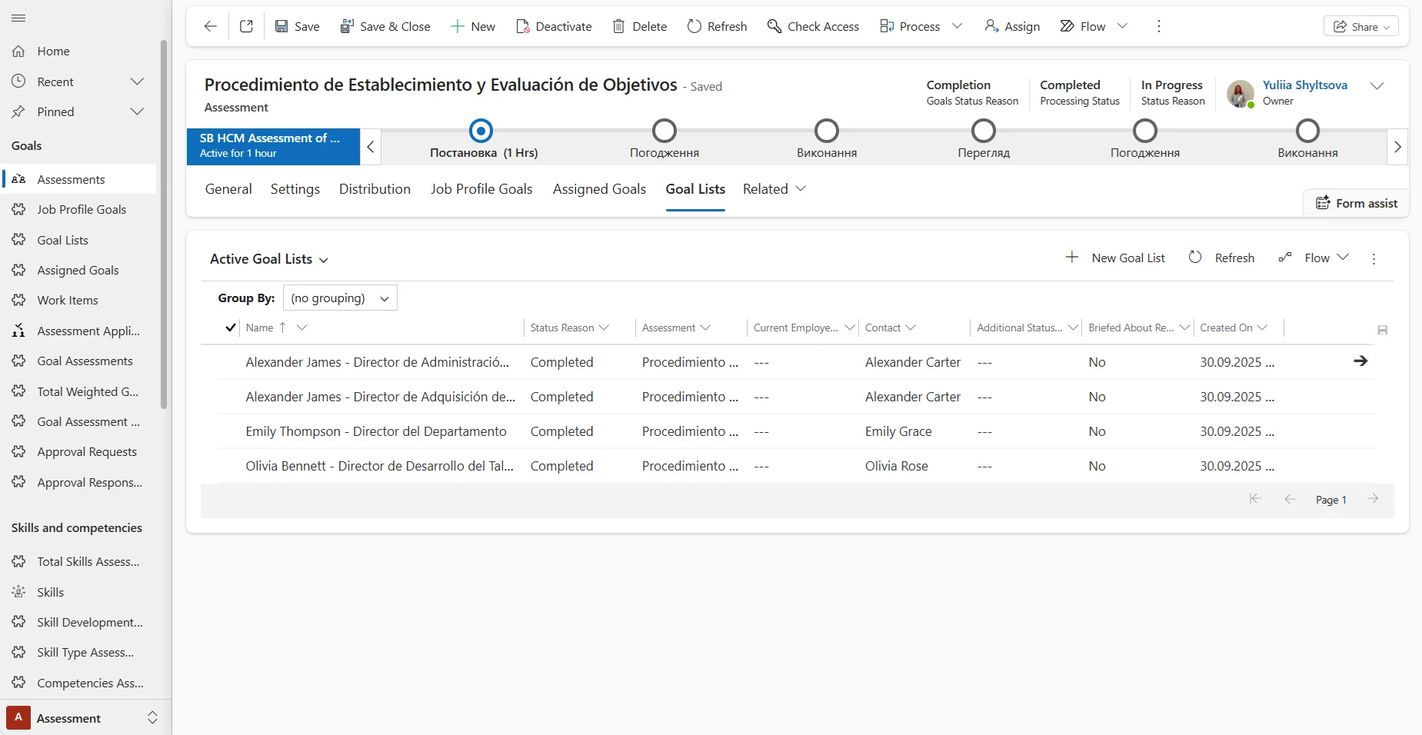
Task: Select the Постановка stage circle
Action: point(481,131)
